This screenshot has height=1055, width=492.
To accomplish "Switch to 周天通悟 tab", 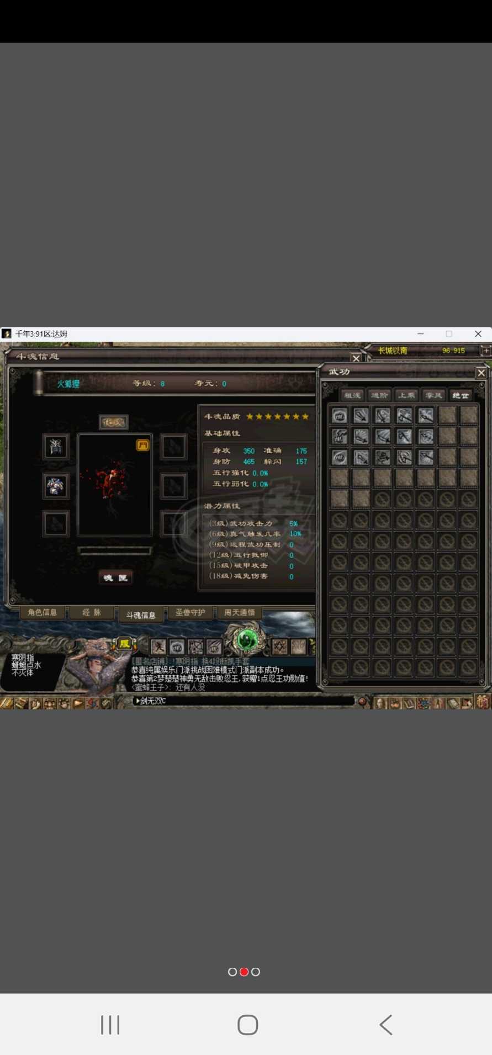I will (x=239, y=612).
